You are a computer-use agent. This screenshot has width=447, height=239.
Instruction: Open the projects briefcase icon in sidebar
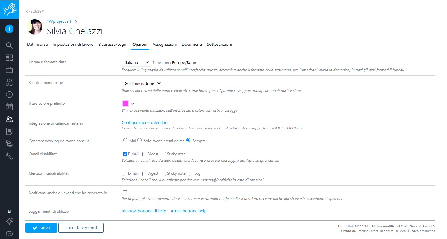[x=9, y=70]
